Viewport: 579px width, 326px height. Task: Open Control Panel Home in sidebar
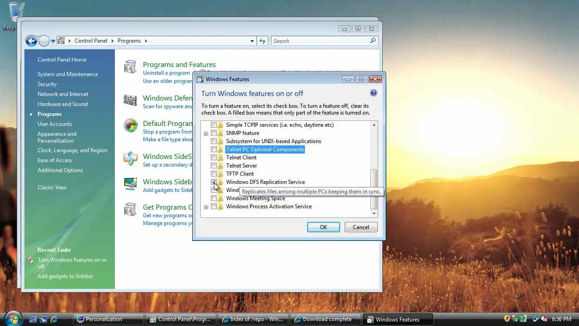pyautogui.click(x=62, y=60)
